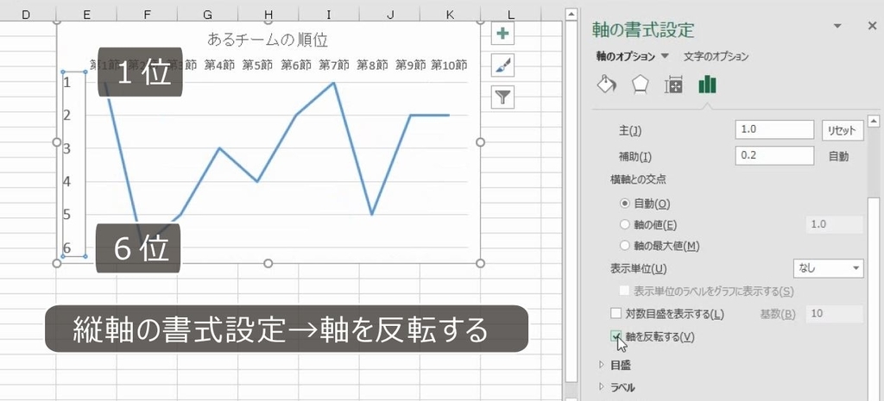The width and height of the screenshot is (884, 401).
Task: Select column L header
Action: 511,15
